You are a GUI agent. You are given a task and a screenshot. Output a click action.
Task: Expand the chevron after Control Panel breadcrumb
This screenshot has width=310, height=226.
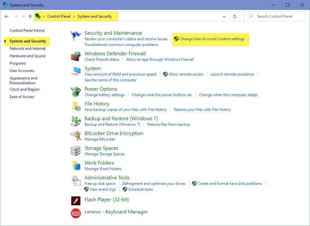(x=74, y=16)
